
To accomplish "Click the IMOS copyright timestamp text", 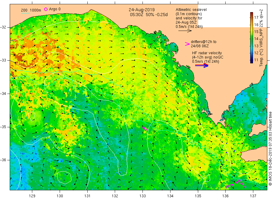I will click(270, 149).
